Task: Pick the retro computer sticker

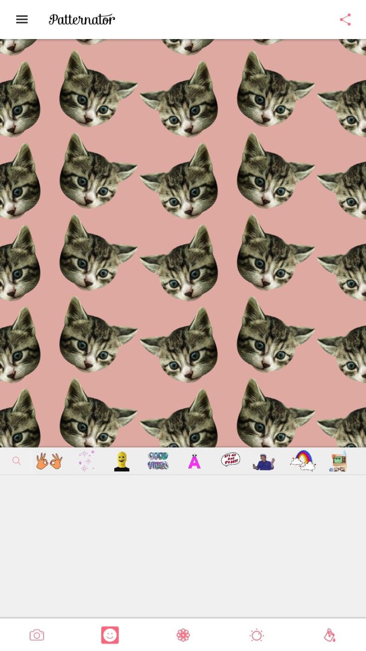Action: point(338,461)
